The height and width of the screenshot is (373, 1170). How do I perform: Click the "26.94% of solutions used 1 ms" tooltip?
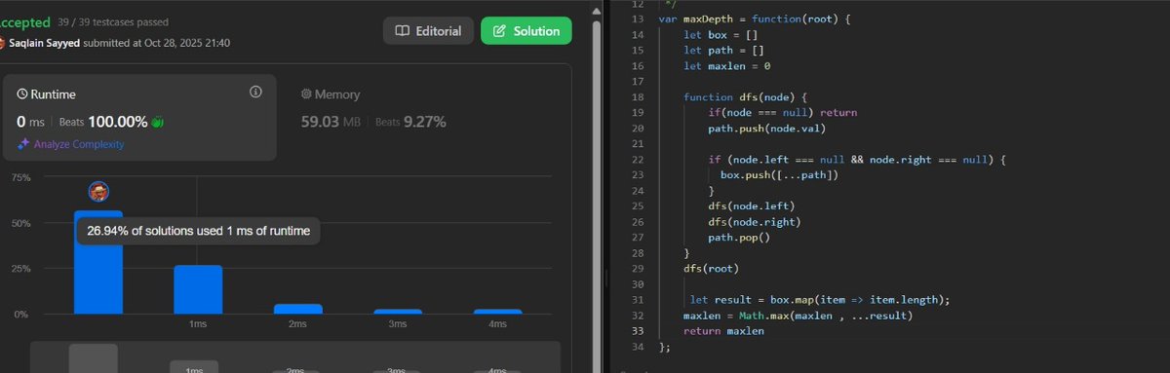click(x=198, y=231)
